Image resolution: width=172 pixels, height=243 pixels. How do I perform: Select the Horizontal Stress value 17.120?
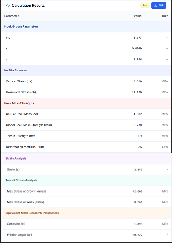(137, 92)
